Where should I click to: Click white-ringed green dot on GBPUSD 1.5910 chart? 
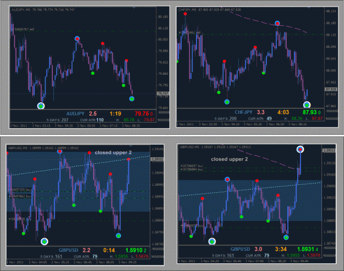pos(45,242)
